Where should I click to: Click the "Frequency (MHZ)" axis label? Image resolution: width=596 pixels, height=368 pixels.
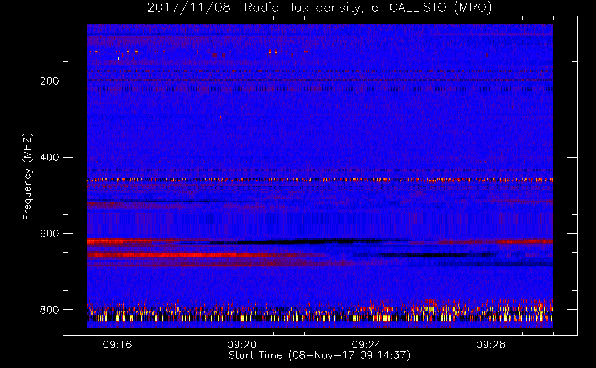28,177
